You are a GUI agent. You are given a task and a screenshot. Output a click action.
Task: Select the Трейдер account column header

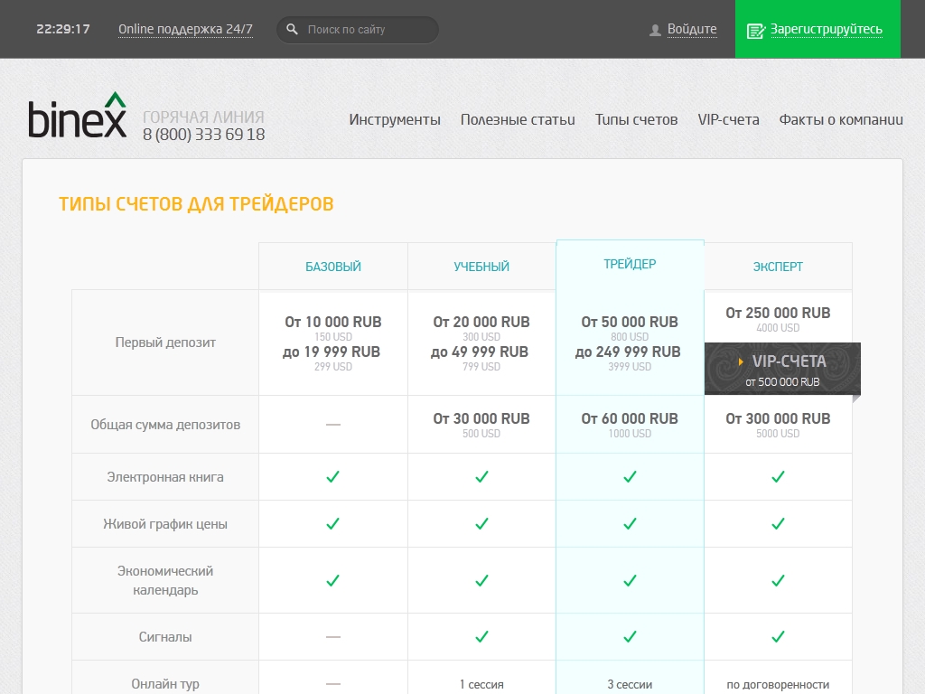pos(630,264)
